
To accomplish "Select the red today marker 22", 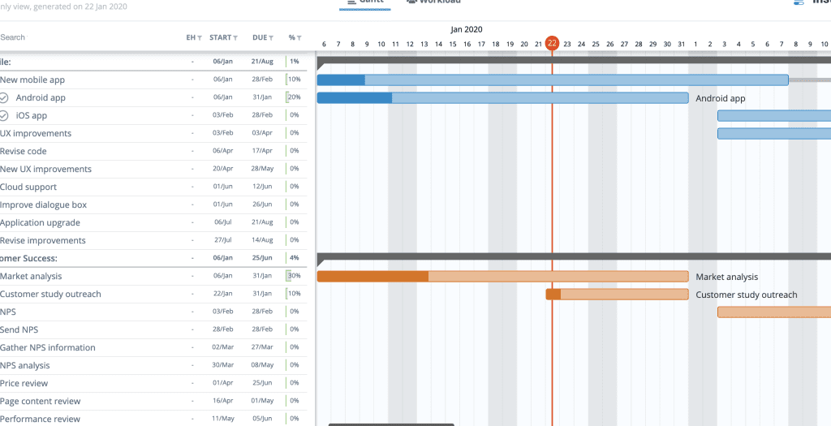I will 552,43.
